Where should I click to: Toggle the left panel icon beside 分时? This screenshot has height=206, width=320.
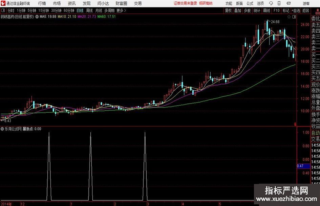coord(3,10)
